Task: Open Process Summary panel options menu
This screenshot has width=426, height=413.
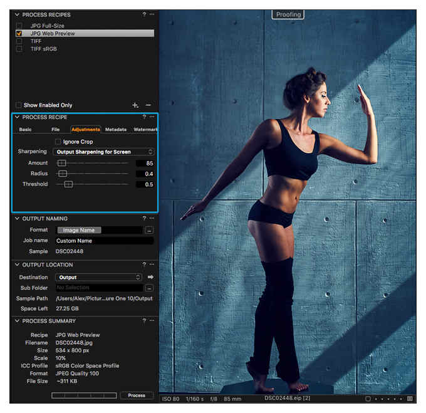Action: 152,321
